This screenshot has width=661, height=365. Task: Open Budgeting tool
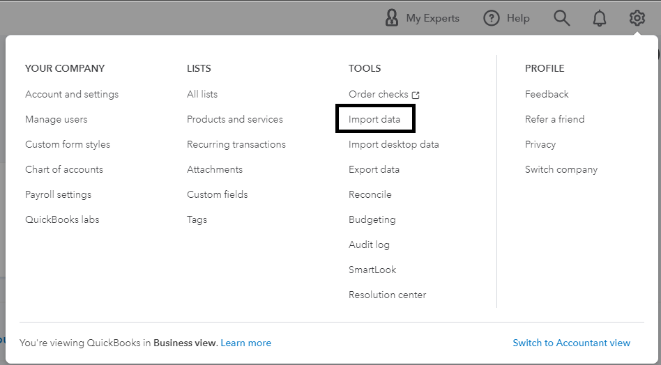point(372,219)
